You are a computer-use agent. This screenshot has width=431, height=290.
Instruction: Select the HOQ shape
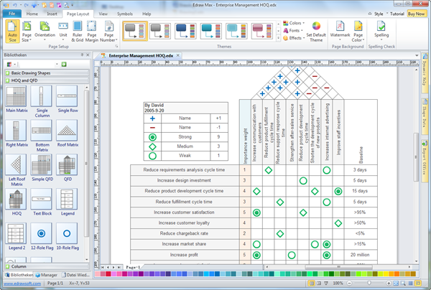point(17,202)
